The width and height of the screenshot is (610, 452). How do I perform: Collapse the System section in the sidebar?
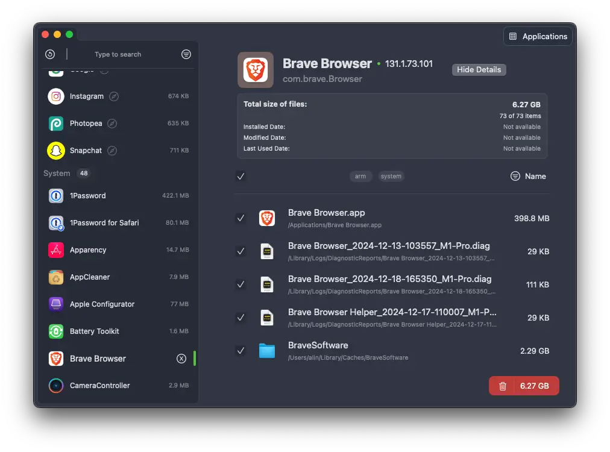(57, 173)
